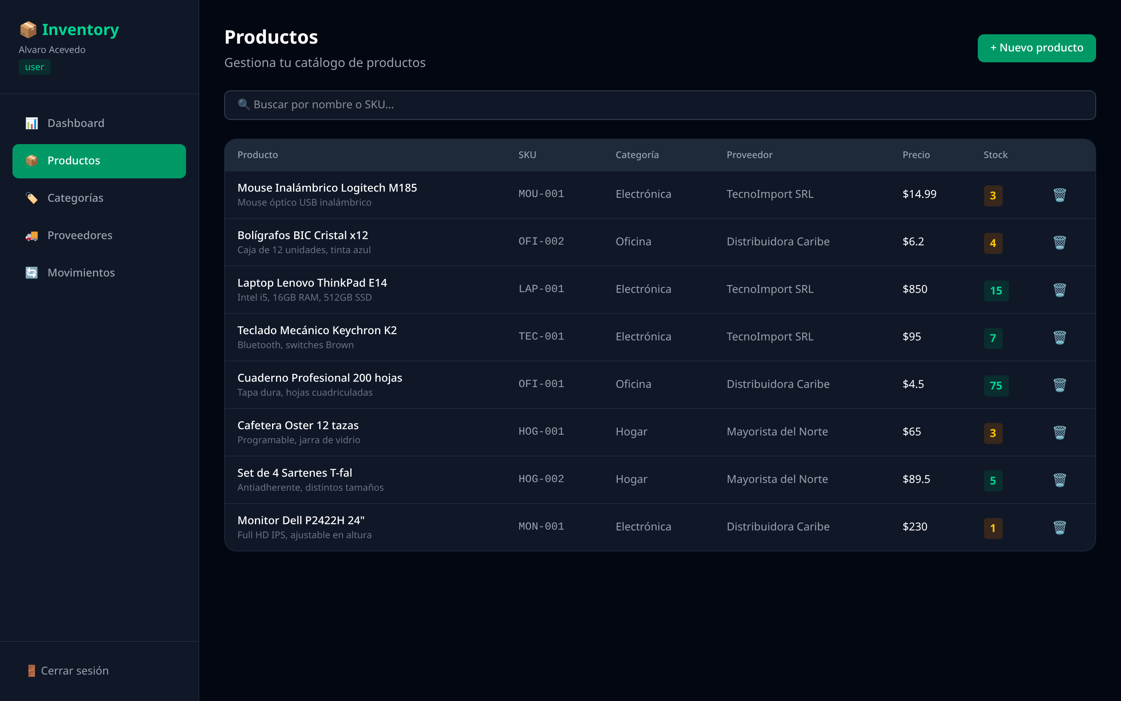1121x701 pixels.
Task: Click the stock badge 15 for Laptop Lenovo
Action: click(x=996, y=291)
